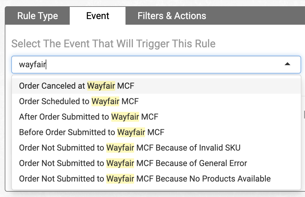The height and width of the screenshot is (197, 305).
Task: Click the event search input field
Action: [148, 64]
